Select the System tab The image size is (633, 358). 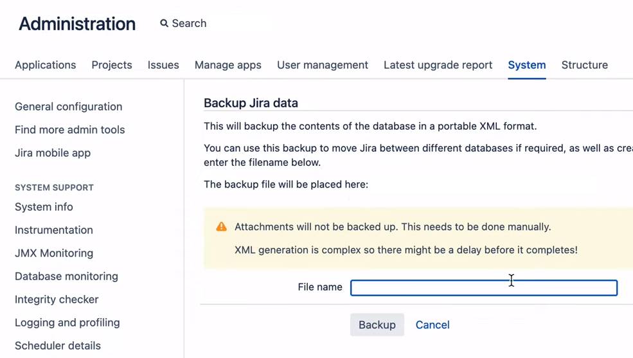coord(527,65)
